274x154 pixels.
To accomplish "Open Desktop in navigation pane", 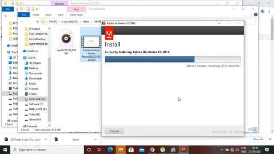I will [x=33, y=68].
